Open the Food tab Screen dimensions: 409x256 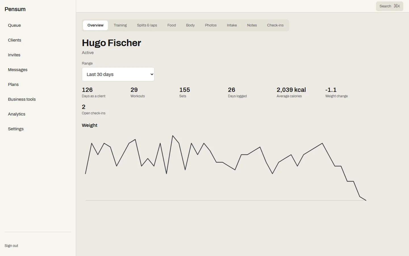pyautogui.click(x=172, y=25)
